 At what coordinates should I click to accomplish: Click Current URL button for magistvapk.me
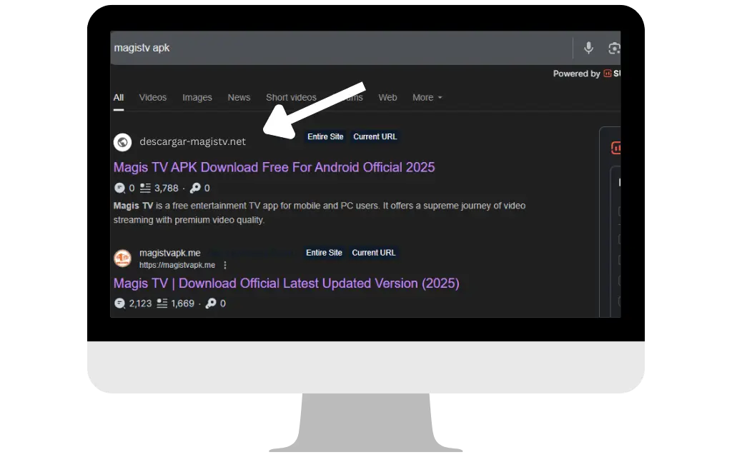(x=373, y=253)
